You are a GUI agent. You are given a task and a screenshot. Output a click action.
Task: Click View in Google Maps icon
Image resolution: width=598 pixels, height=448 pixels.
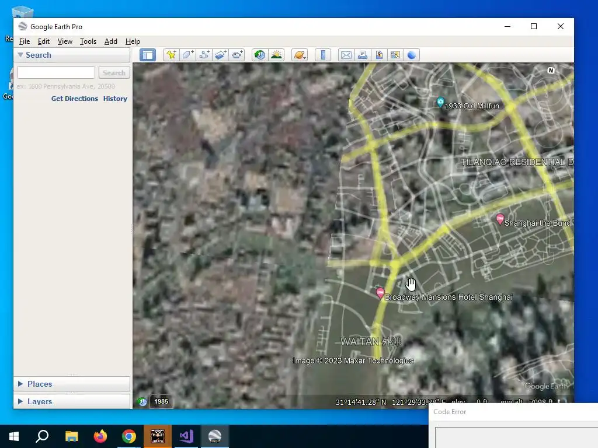[x=395, y=55]
